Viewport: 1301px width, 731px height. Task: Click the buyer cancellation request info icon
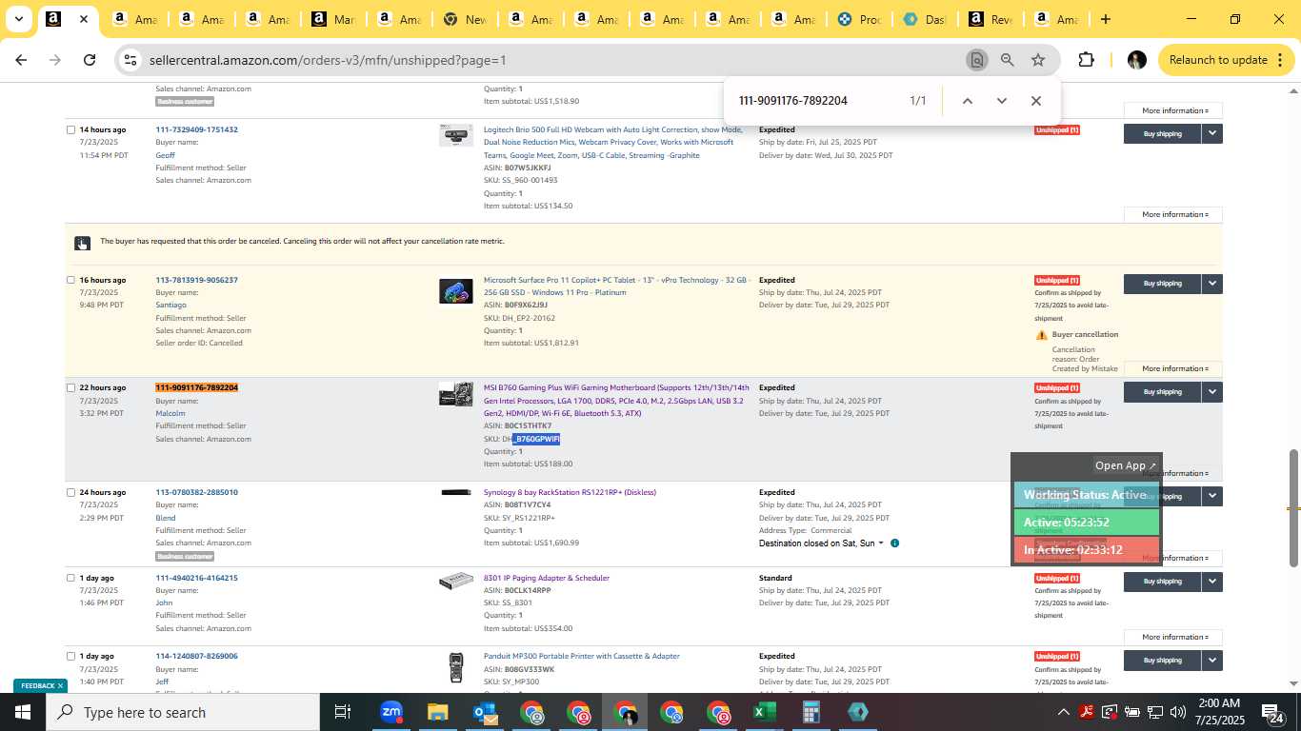[82, 244]
